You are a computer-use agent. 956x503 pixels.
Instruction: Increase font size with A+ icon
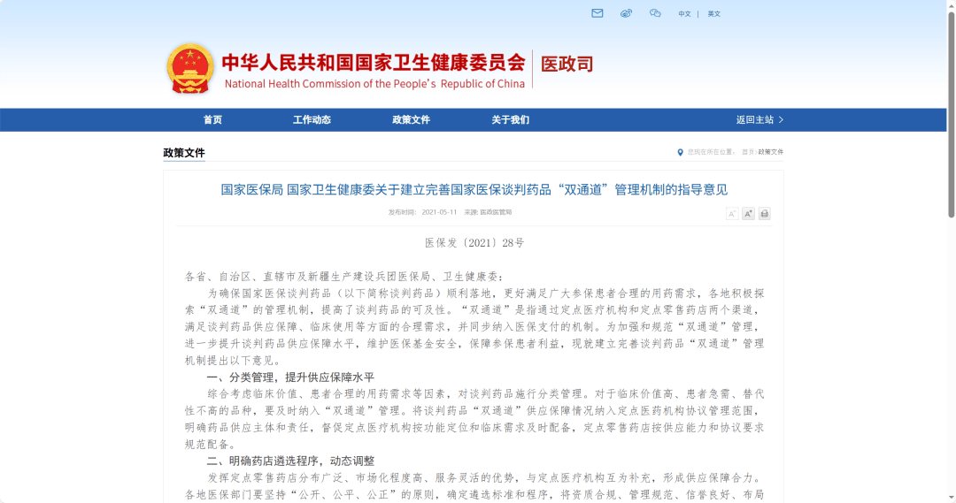748,214
